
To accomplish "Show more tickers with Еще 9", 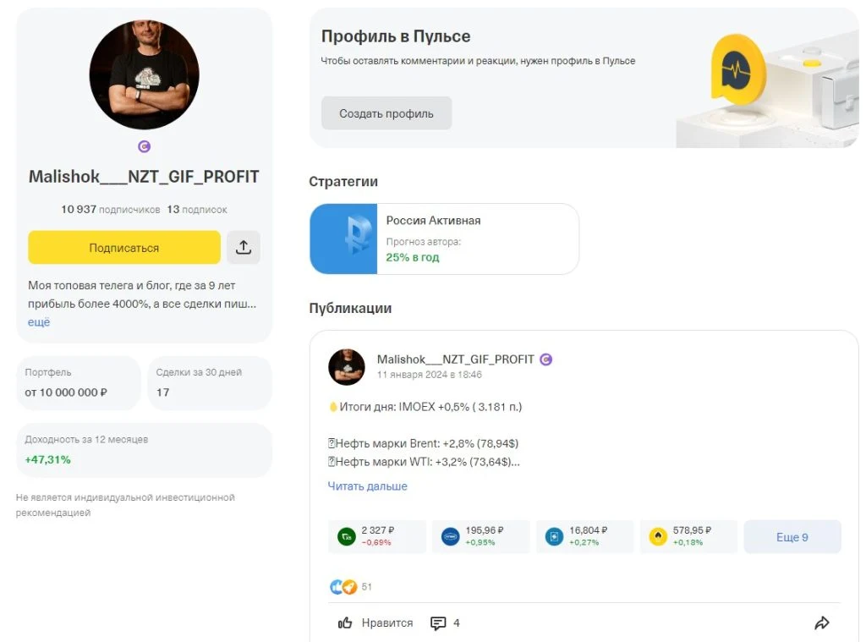I will (x=792, y=537).
